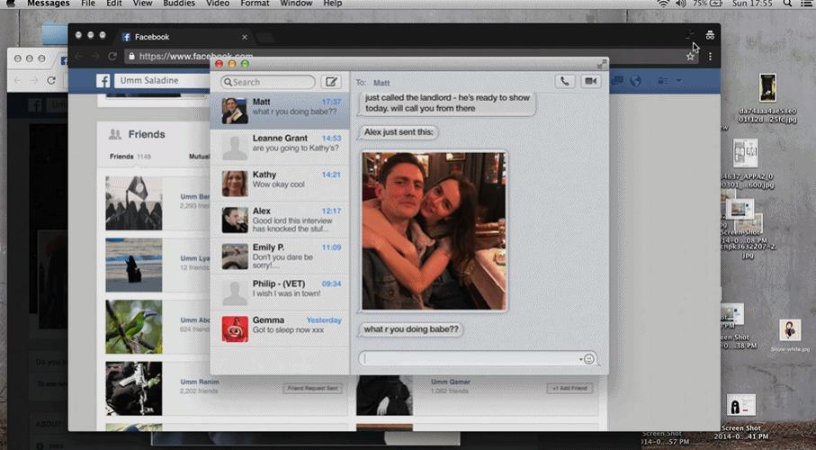
Task: Open the conversation with Leanne Grant
Action: [x=280, y=144]
